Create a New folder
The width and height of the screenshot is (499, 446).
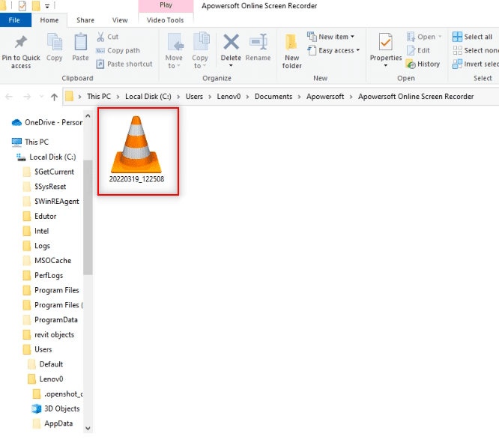pyautogui.click(x=291, y=51)
